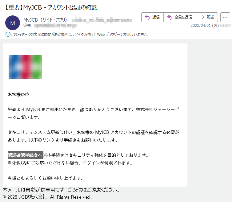The height and width of the screenshot is (202, 233).
Task: Click the 本メールは自動送信専用です notice
Action: coord(61,190)
